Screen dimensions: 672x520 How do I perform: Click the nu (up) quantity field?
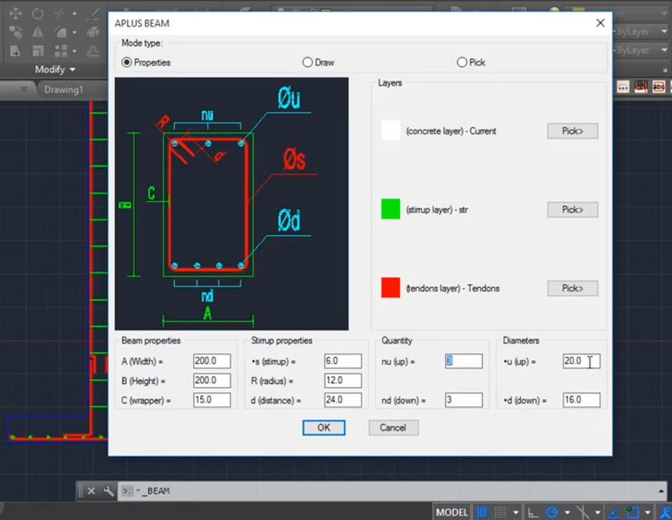pyautogui.click(x=463, y=360)
